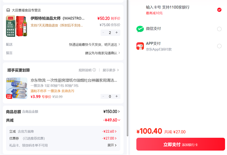
Task: Decrease olive oil quantity with minus icon
Action: point(103,33)
